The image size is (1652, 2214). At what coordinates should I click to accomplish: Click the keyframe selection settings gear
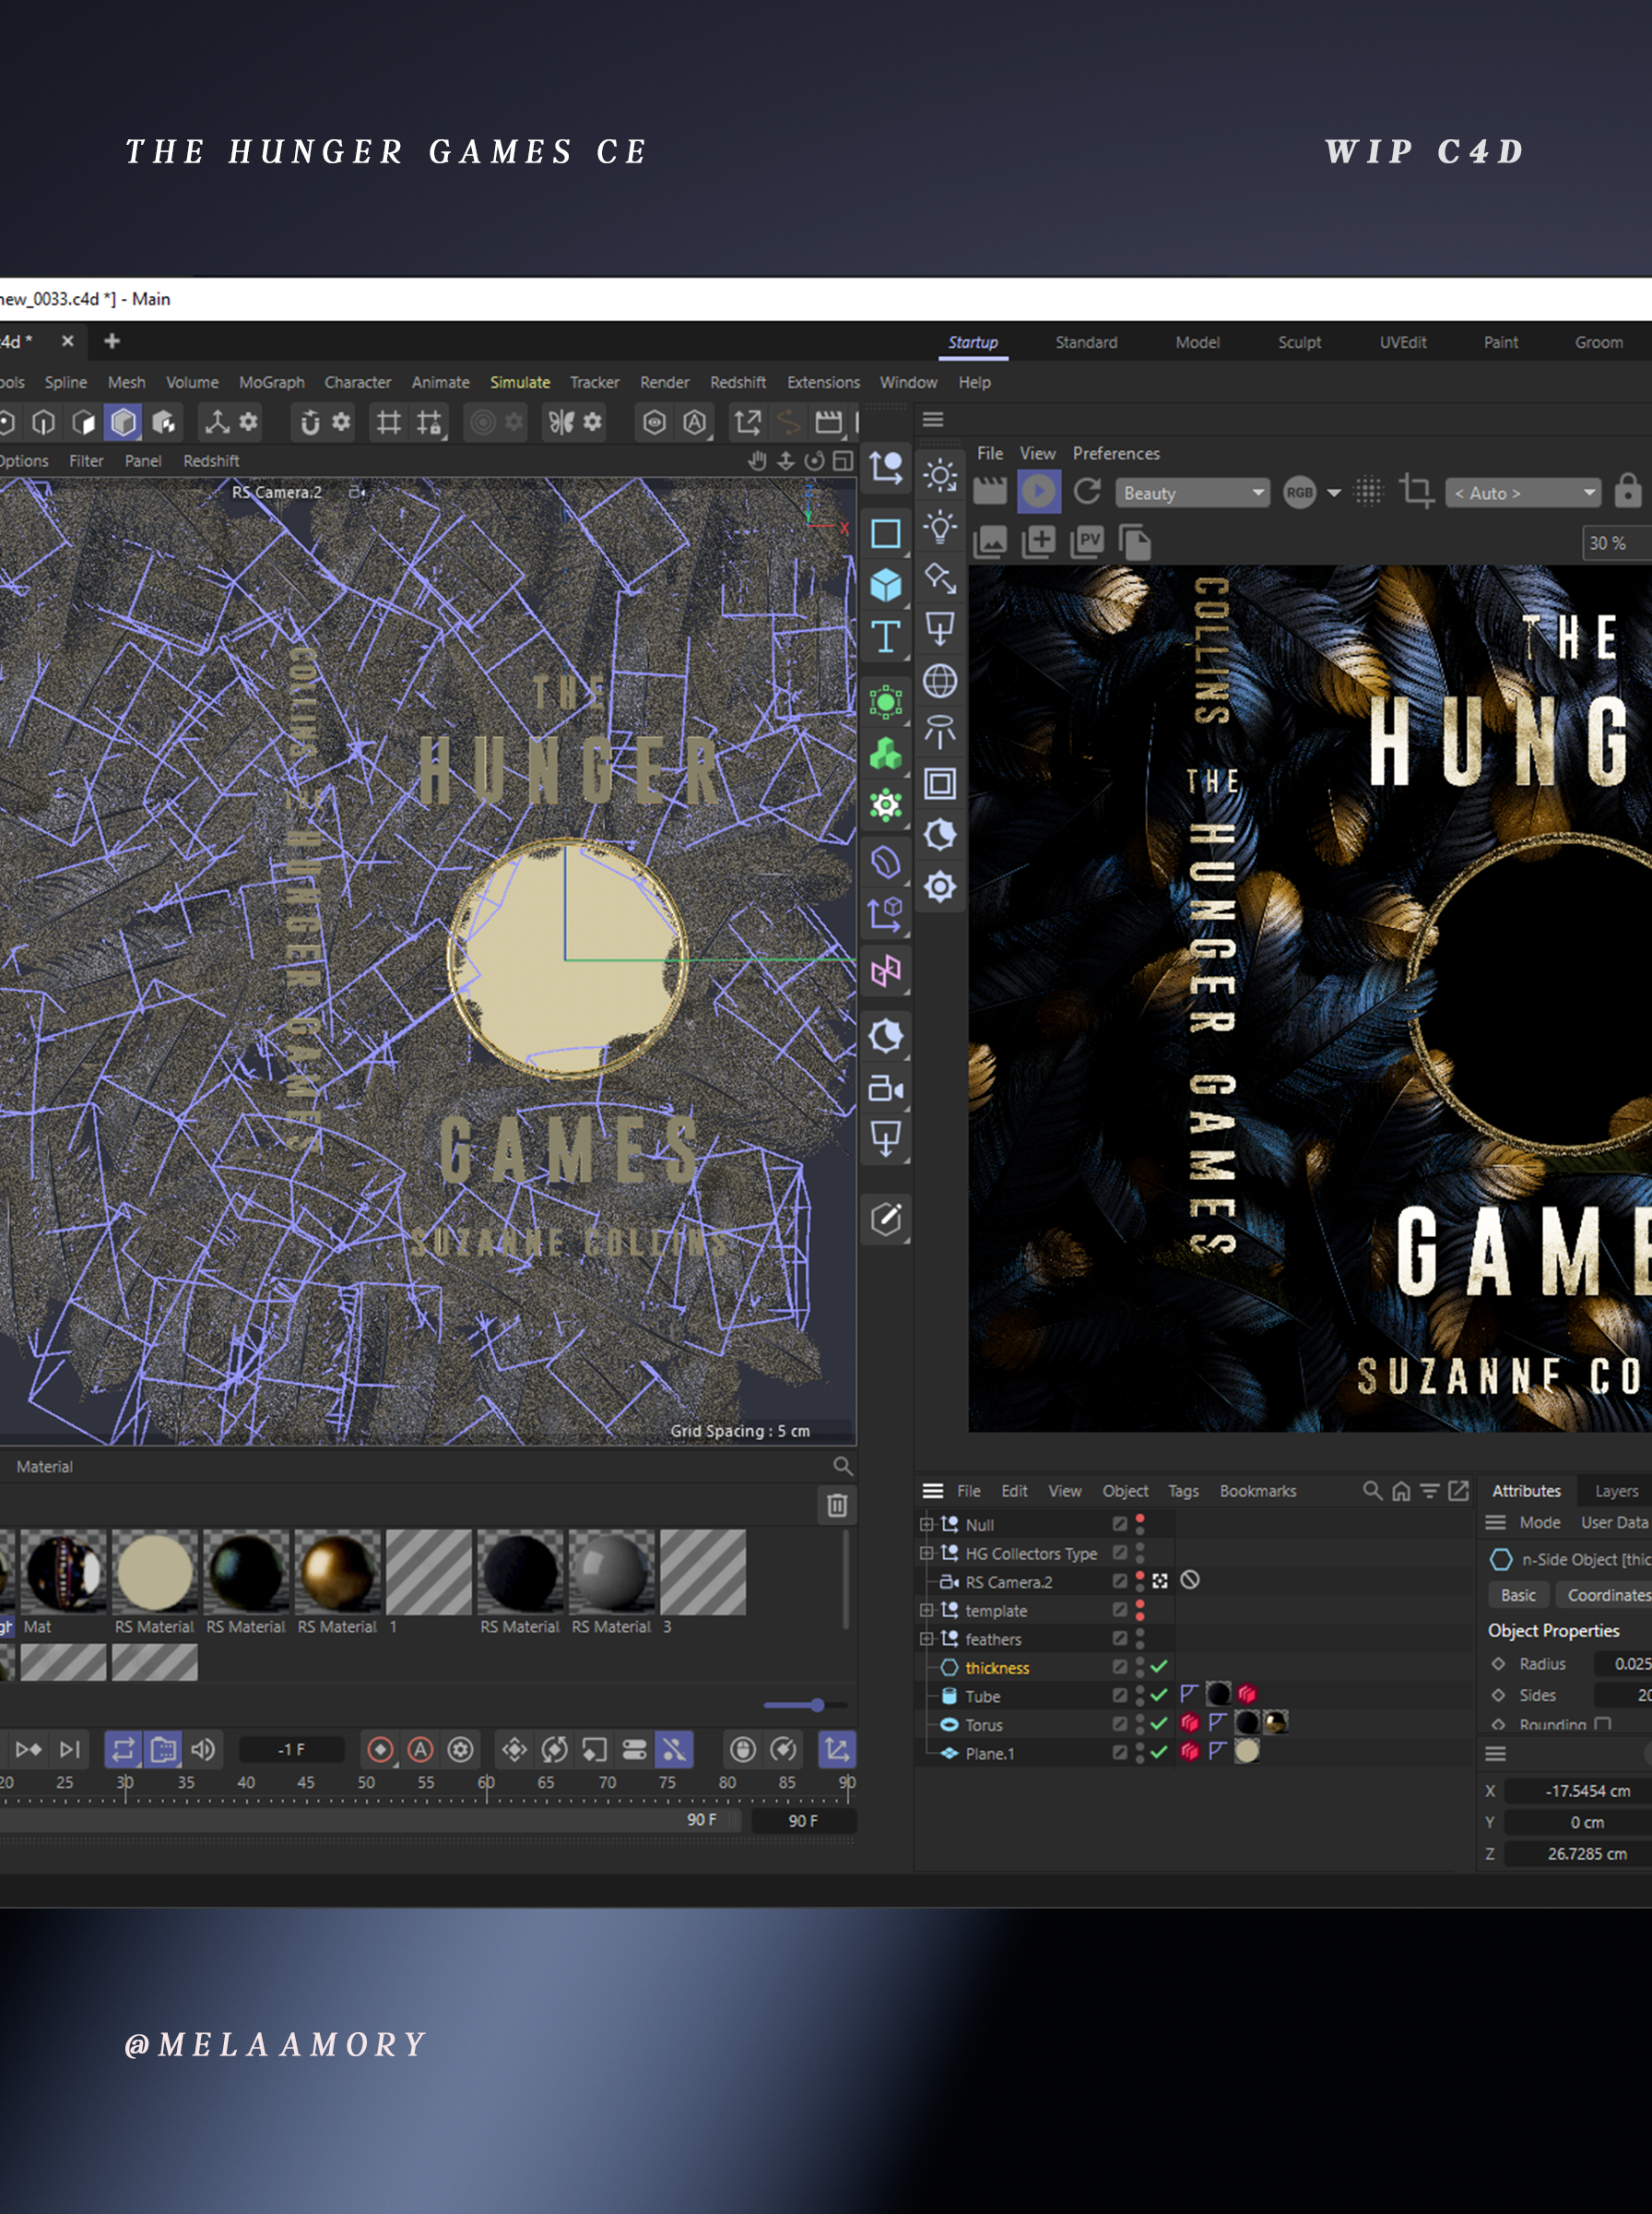pyautogui.click(x=460, y=1749)
